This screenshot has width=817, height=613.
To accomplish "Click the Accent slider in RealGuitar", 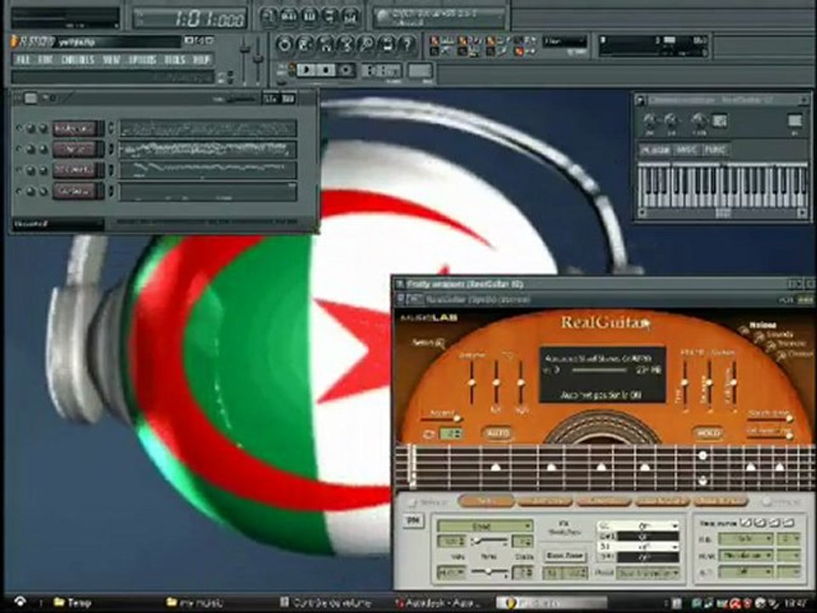I will pyautogui.click(x=443, y=417).
